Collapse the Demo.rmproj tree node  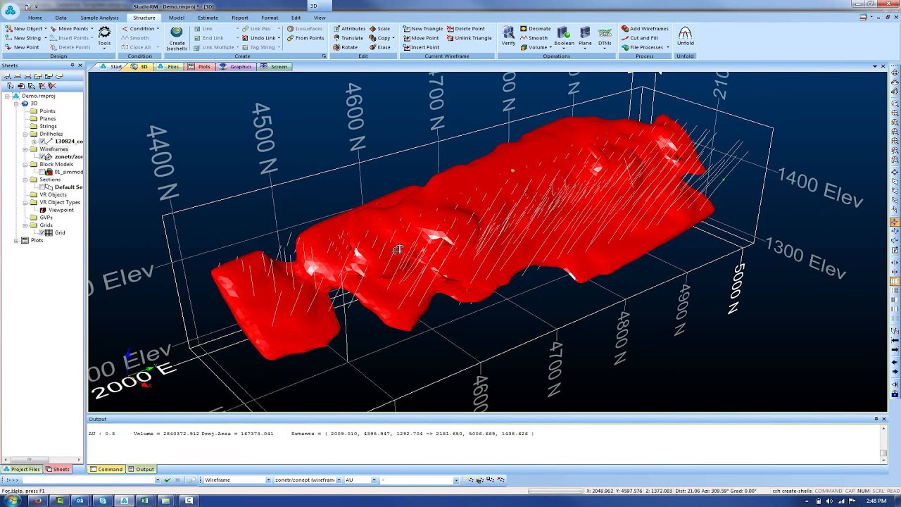point(8,96)
